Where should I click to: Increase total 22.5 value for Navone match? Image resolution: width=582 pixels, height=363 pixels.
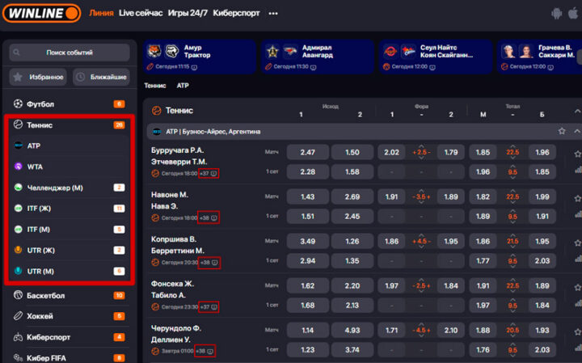[512, 191]
